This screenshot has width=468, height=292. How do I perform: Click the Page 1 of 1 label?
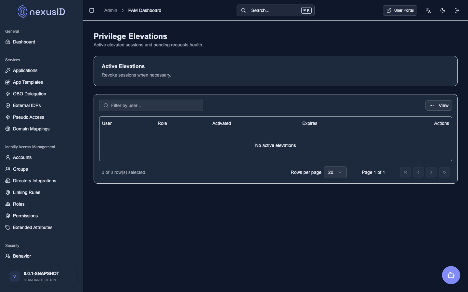point(373,172)
